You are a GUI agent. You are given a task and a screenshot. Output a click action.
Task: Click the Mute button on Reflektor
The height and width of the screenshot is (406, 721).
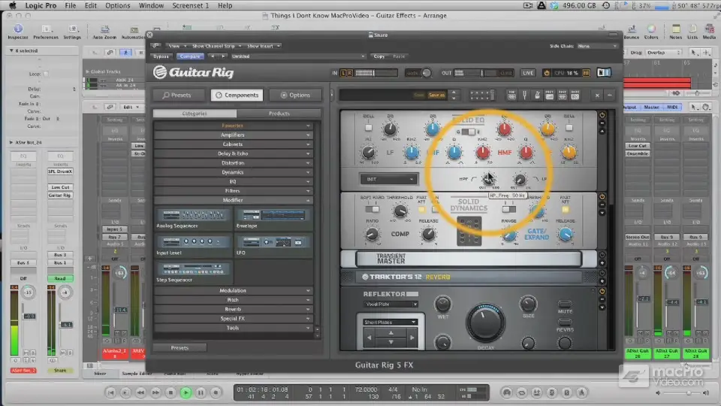565,304
